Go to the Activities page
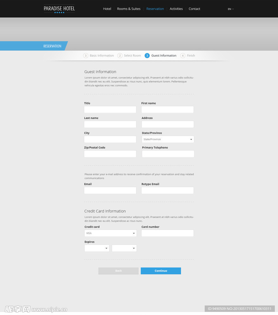 click(176, 9)
